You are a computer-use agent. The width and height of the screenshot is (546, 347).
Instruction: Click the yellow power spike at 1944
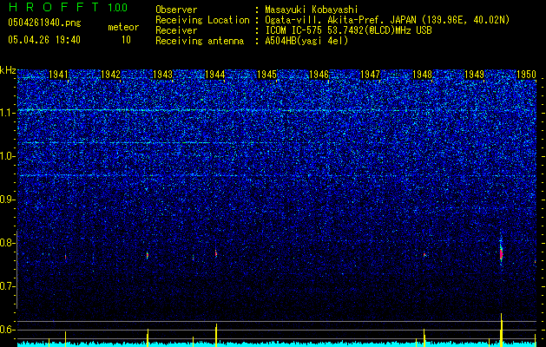[x=216, y=335]
